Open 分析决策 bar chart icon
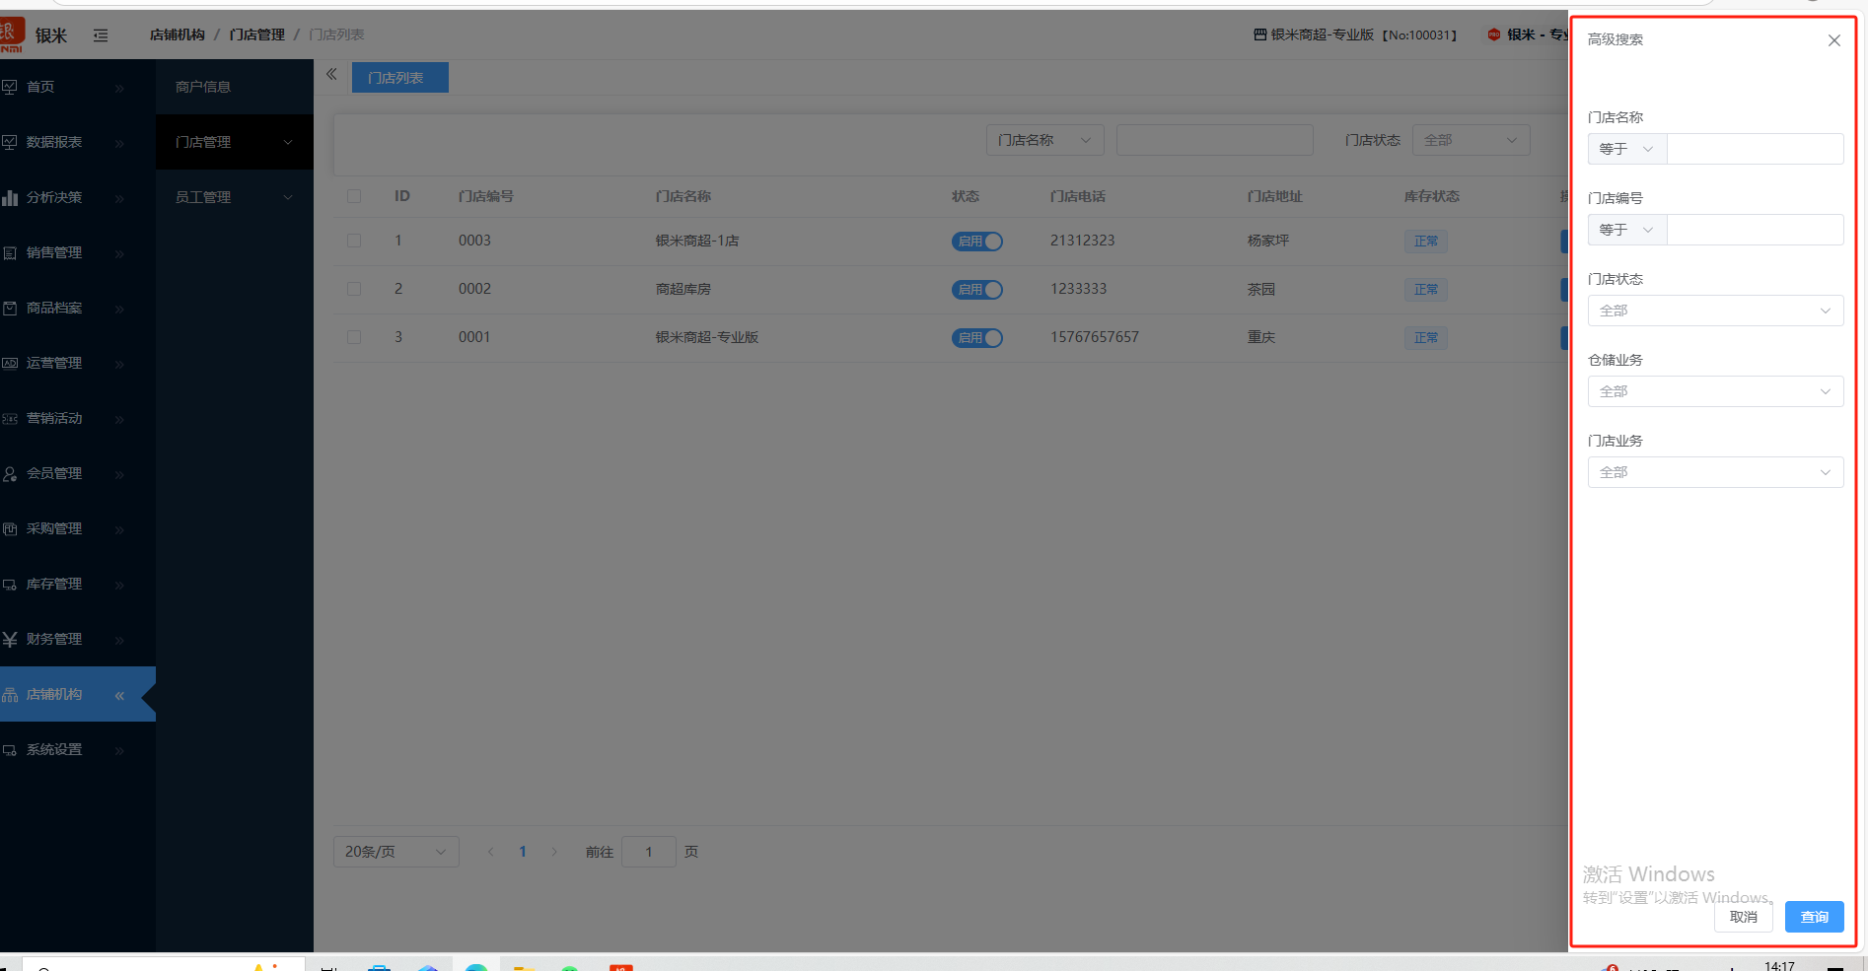Screen dimensions: 1868x971 tap(10, 197)
